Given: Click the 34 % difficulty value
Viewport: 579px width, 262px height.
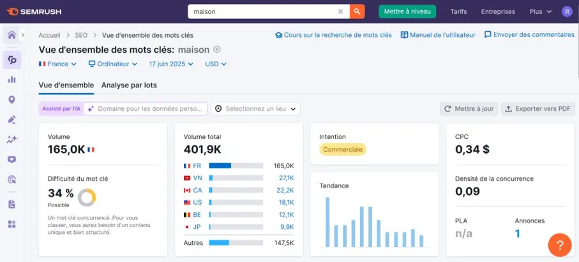Looking at the screenshot, I should pos(61,193).
